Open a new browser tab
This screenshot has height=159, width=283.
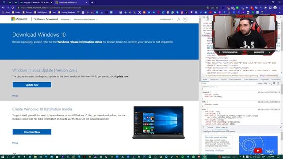click(92, 3)
